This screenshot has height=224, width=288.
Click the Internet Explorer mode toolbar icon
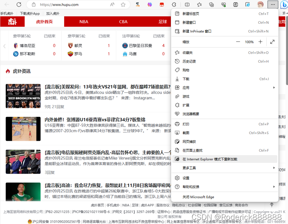[x=248, y=5]
